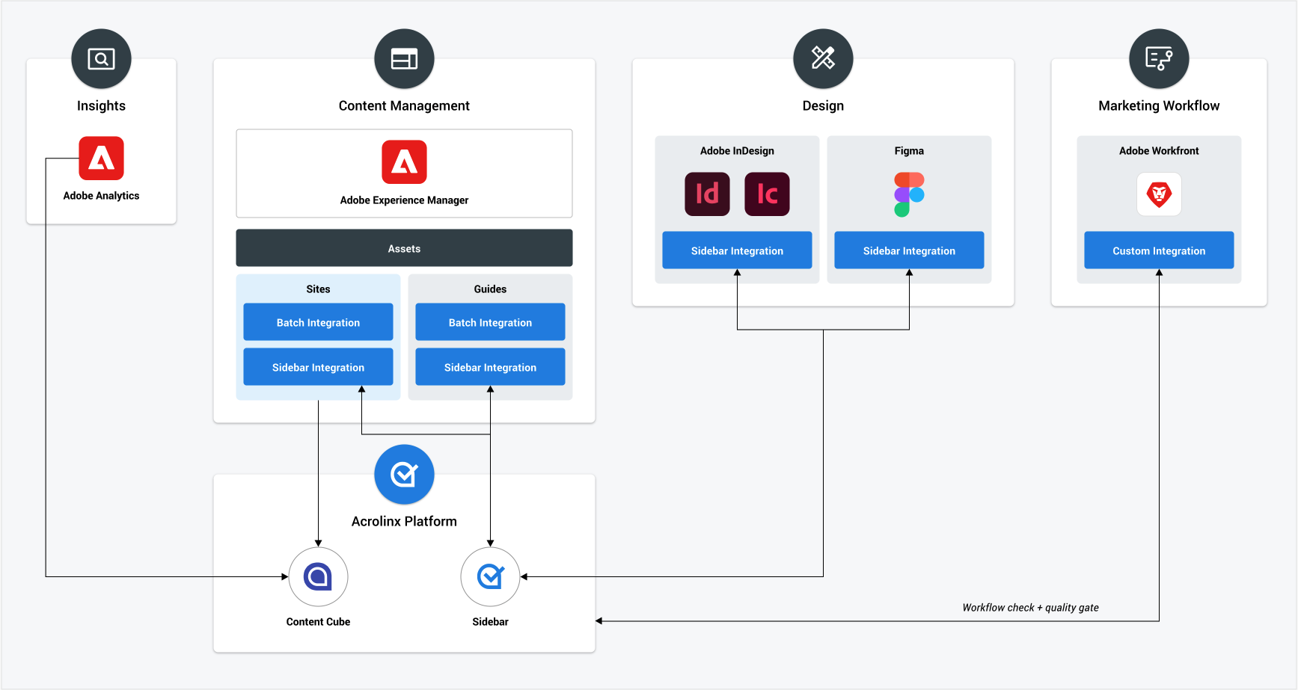The width and height of the screenshot is (1298, 690).
Task: Click the Adobe Analytics logo icon
Action: 101,158
